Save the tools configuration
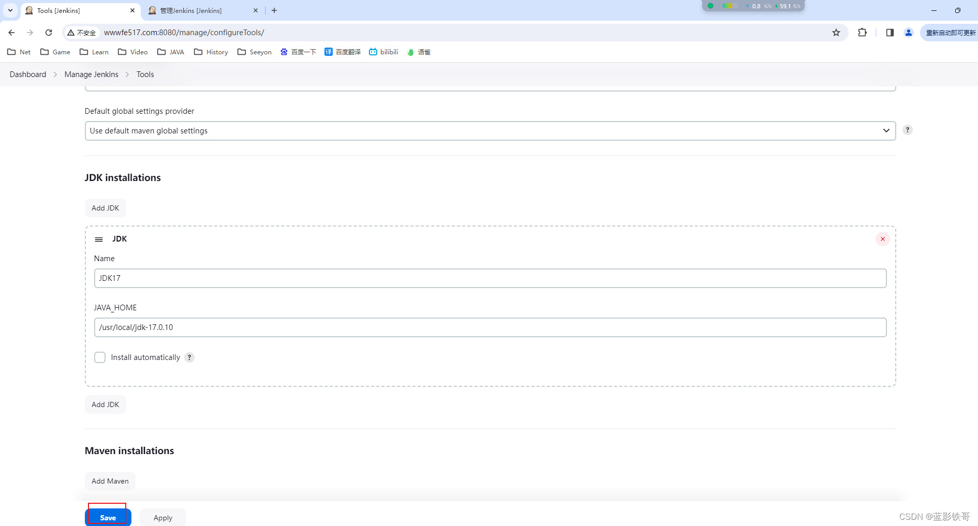 [108, 518]
